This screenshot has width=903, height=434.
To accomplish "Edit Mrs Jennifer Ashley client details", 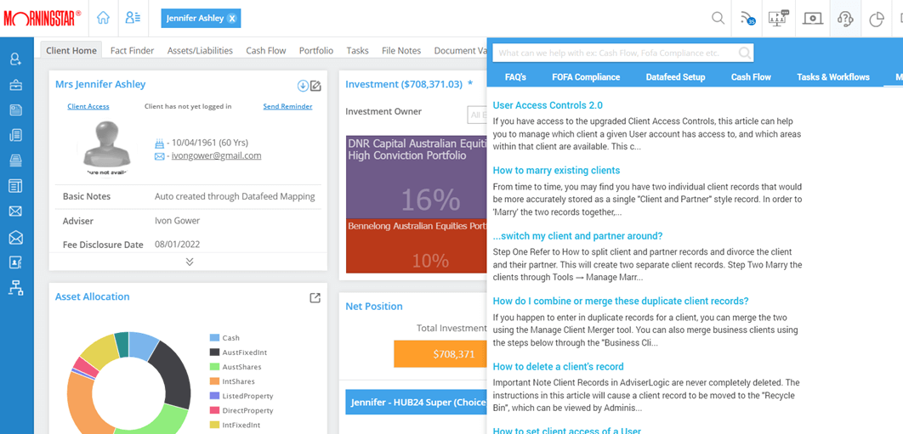I will coord(315,86).
